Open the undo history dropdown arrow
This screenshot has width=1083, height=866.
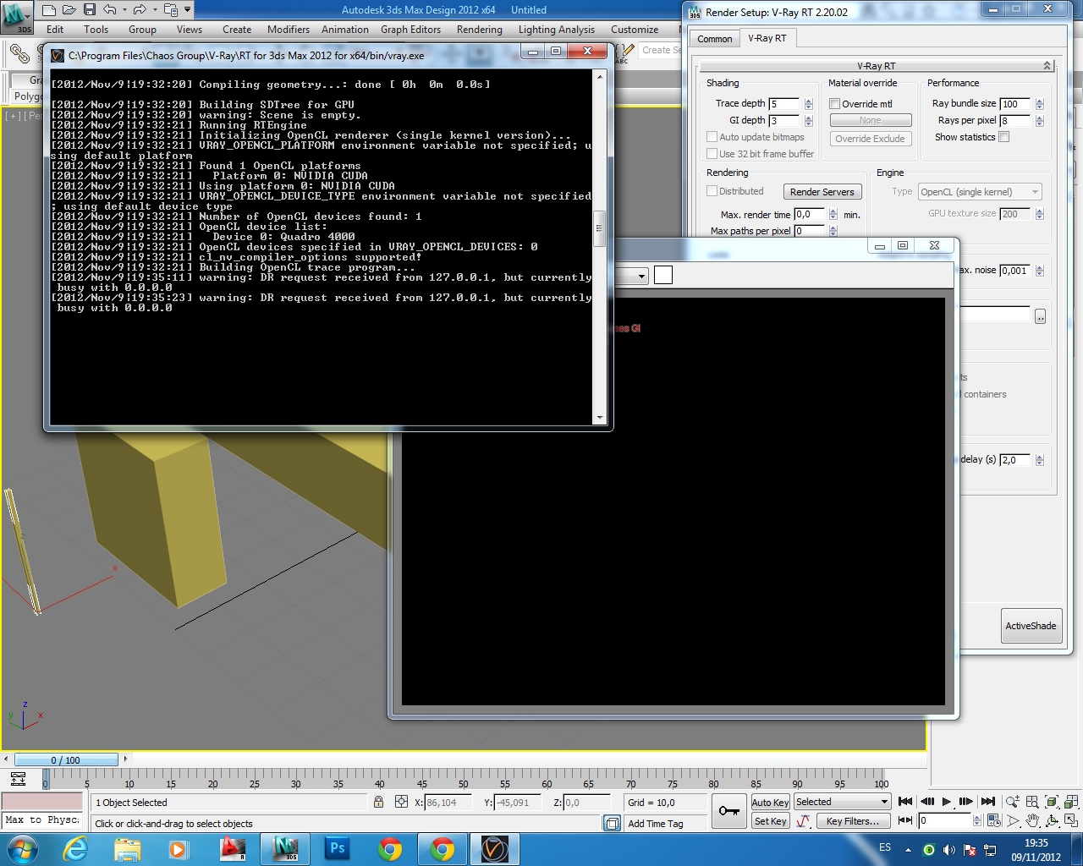coord(124,10)
